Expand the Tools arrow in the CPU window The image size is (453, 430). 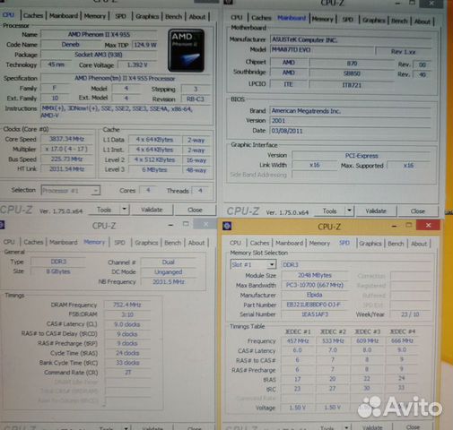pyautogui.click(x=124, y=210)
